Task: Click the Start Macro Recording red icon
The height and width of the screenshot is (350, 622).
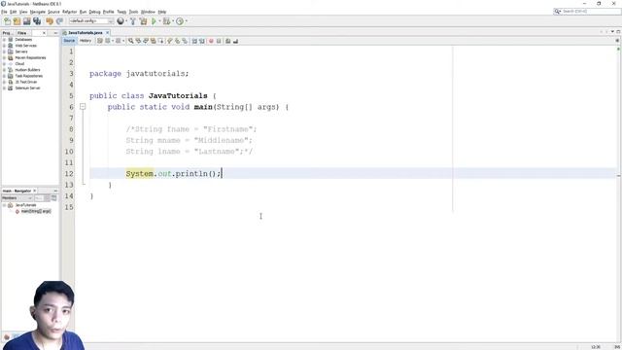Action: (x=211, y=41)
